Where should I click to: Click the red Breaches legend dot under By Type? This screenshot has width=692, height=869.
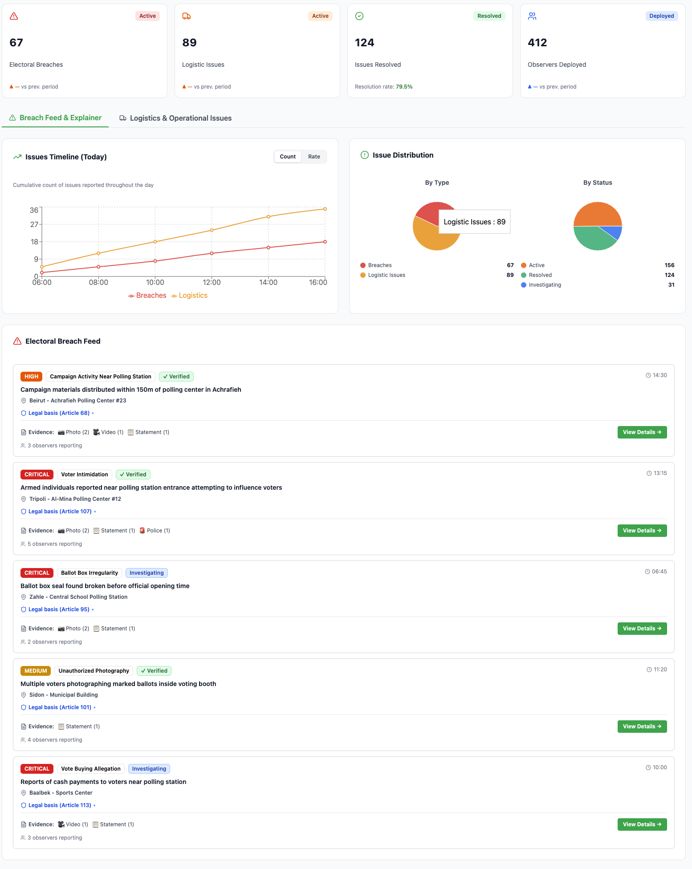click(363, 265)
